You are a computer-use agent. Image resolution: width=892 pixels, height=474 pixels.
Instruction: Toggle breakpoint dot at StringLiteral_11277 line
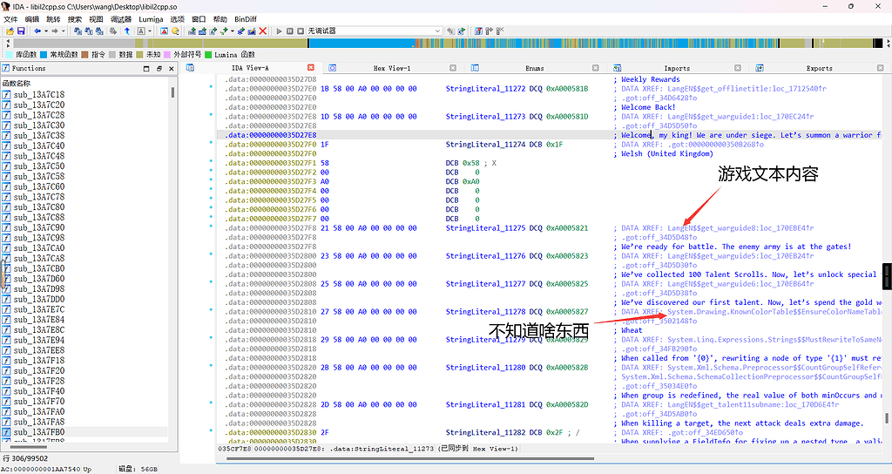[x=211, y=282]
